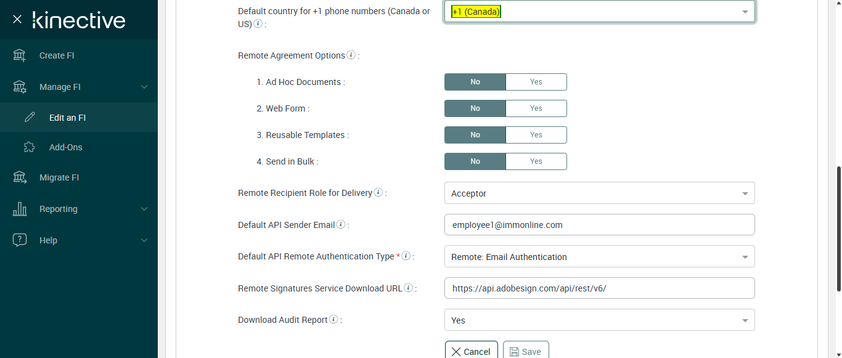The width and height of the screenshot is (842, 358).
Task: Click info icon for Remote Authentication Type
Action: pyautogui.click(x=406, y=256)
